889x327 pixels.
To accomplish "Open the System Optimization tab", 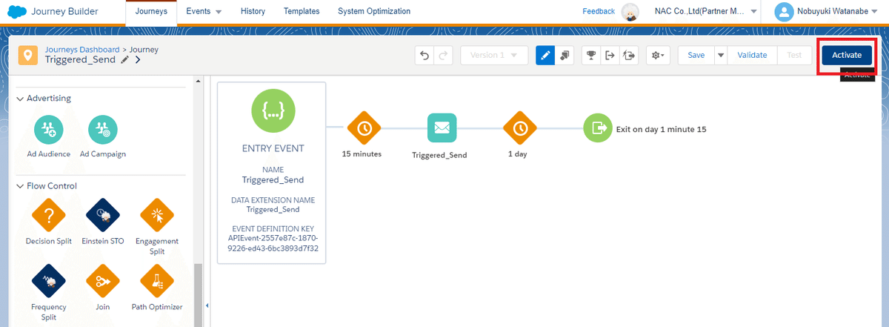I will 374,12.
